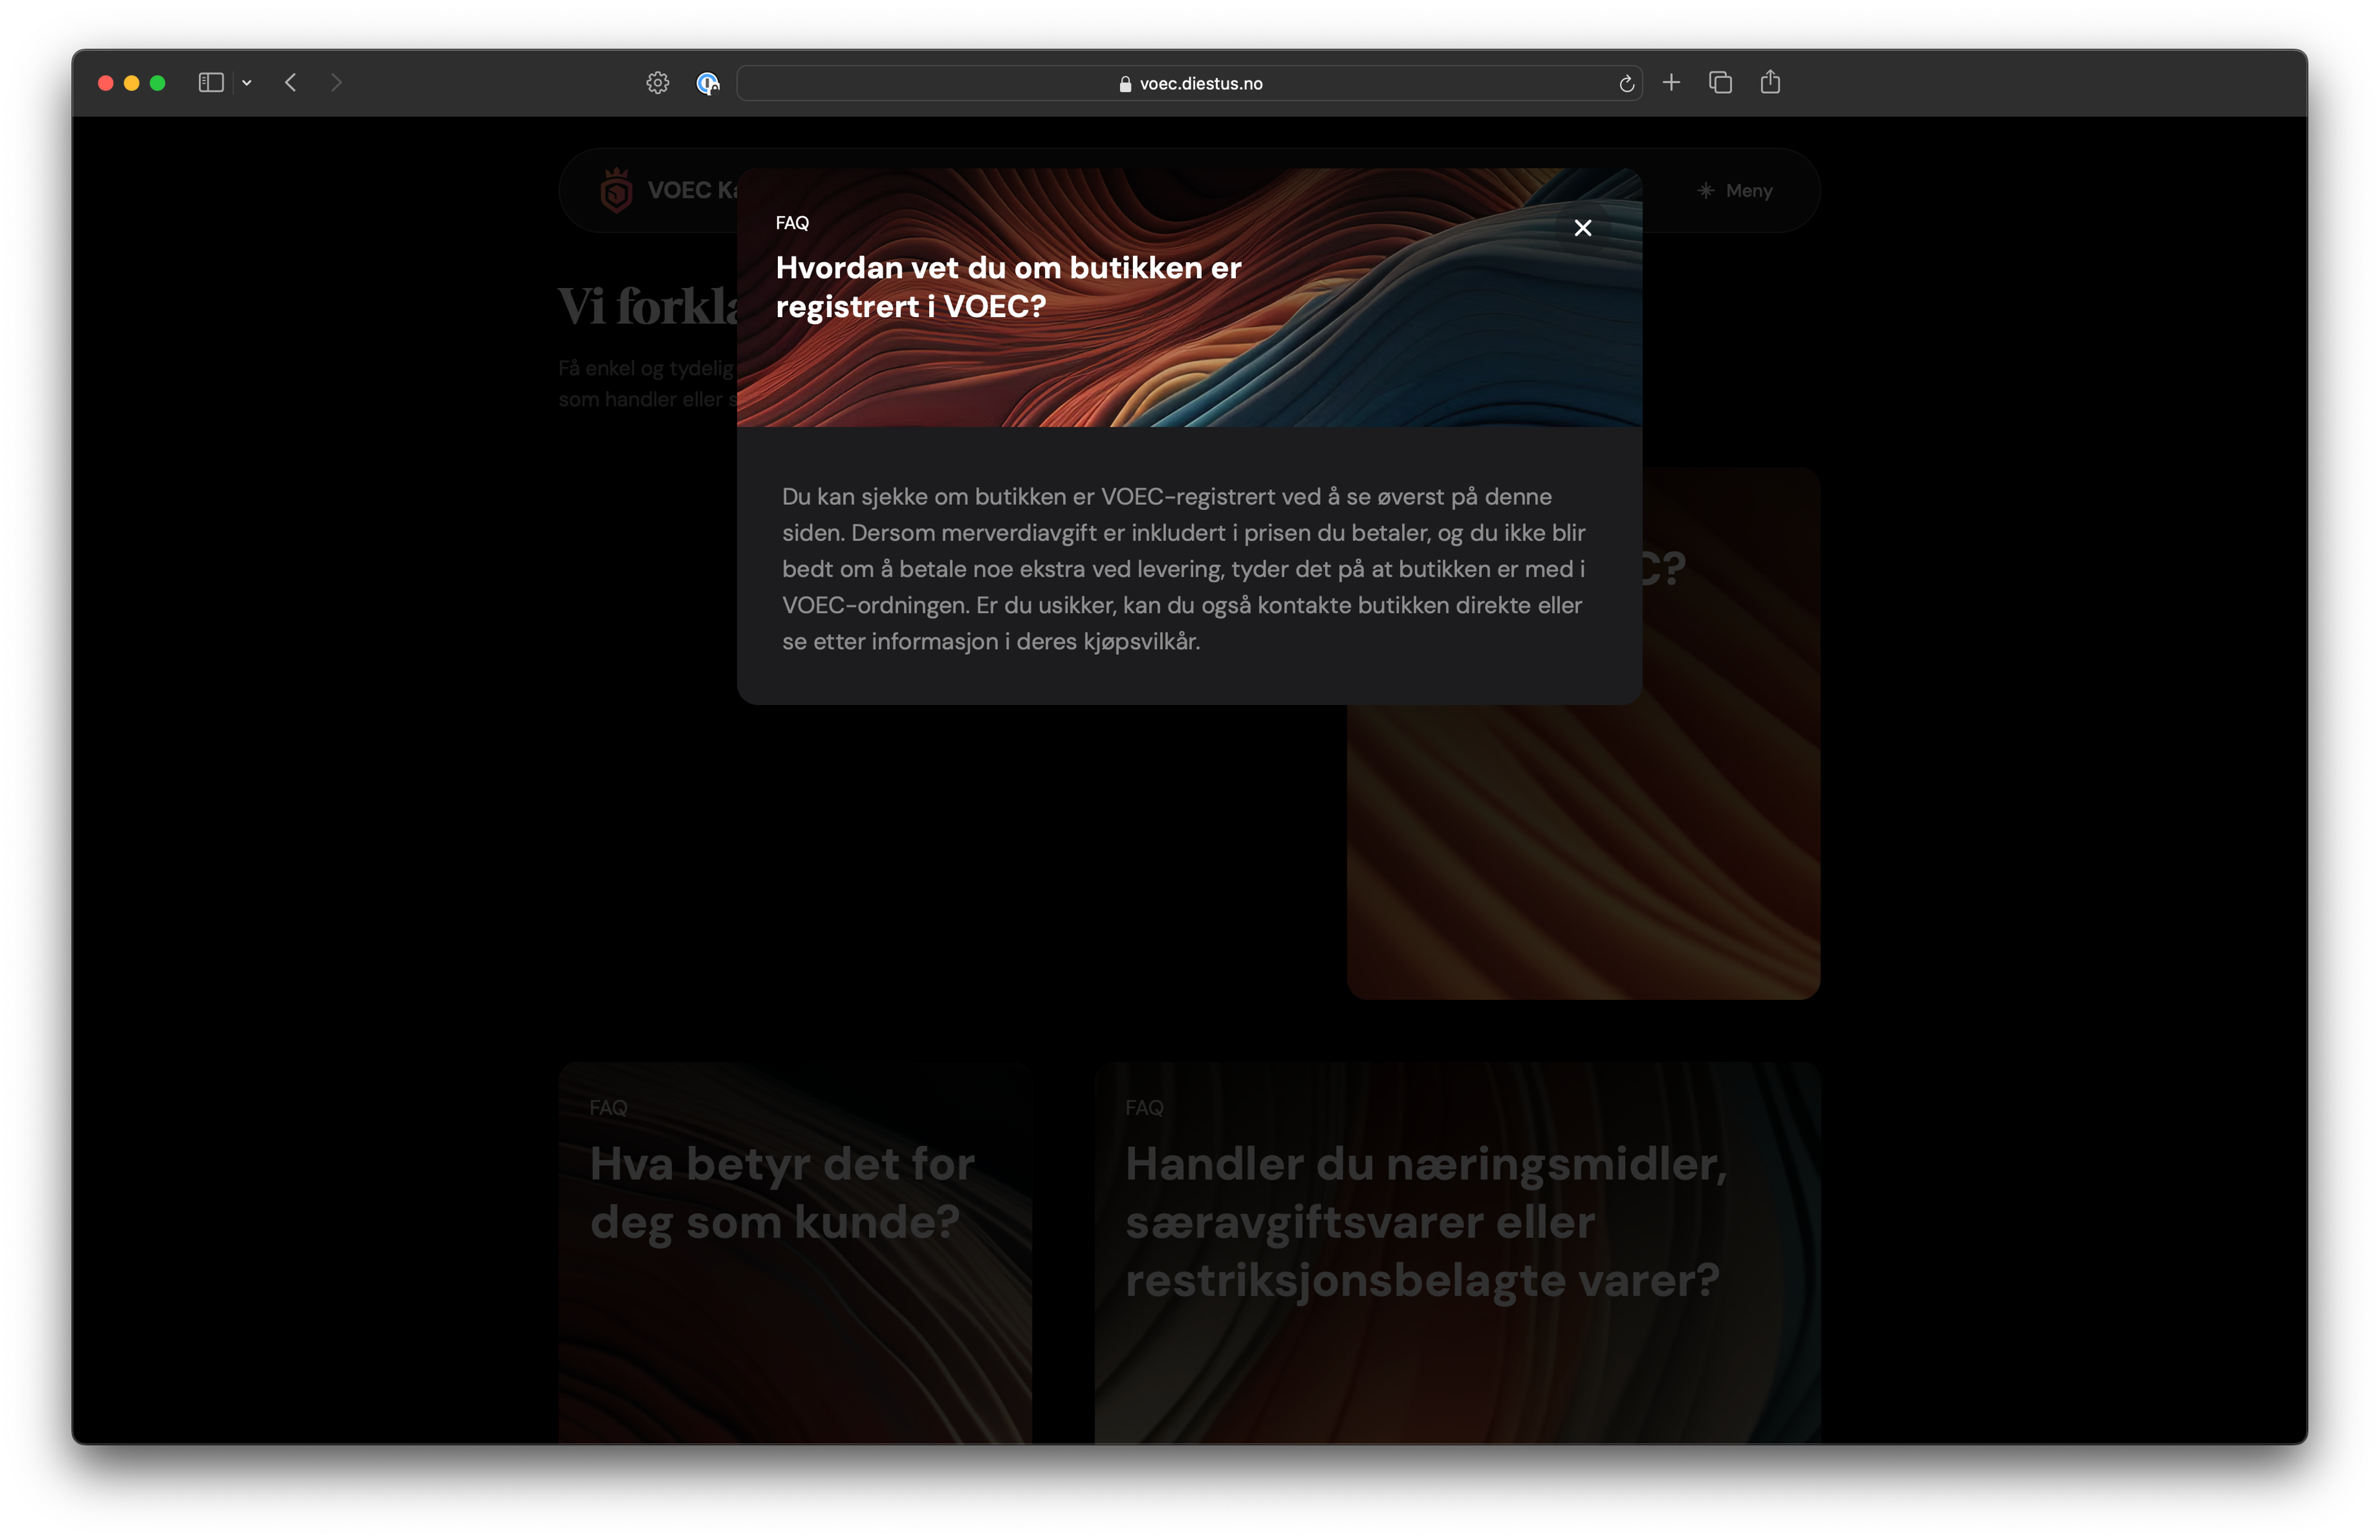The image size is (2380, 1540).
Task: Show the tab overview
Action: click(x=1720, y=83)
